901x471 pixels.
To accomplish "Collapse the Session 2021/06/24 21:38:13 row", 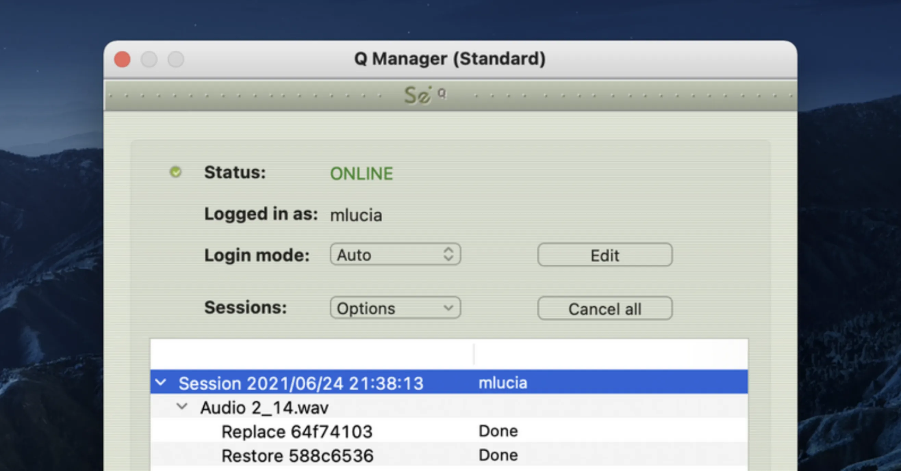I will [161, 382].
